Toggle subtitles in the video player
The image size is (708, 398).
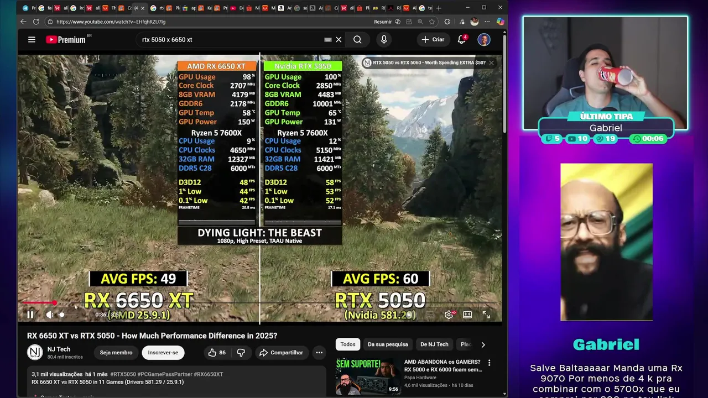(430, 315)
